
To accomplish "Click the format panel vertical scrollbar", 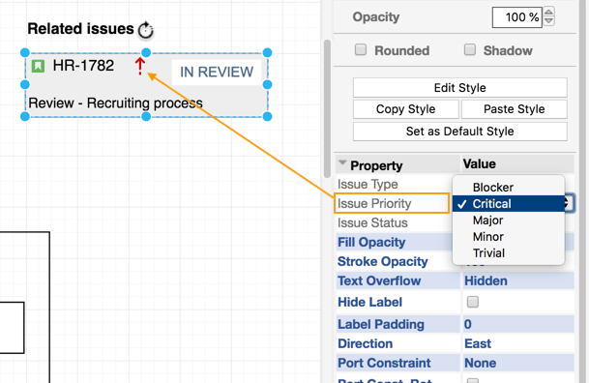I will point(327,109).
